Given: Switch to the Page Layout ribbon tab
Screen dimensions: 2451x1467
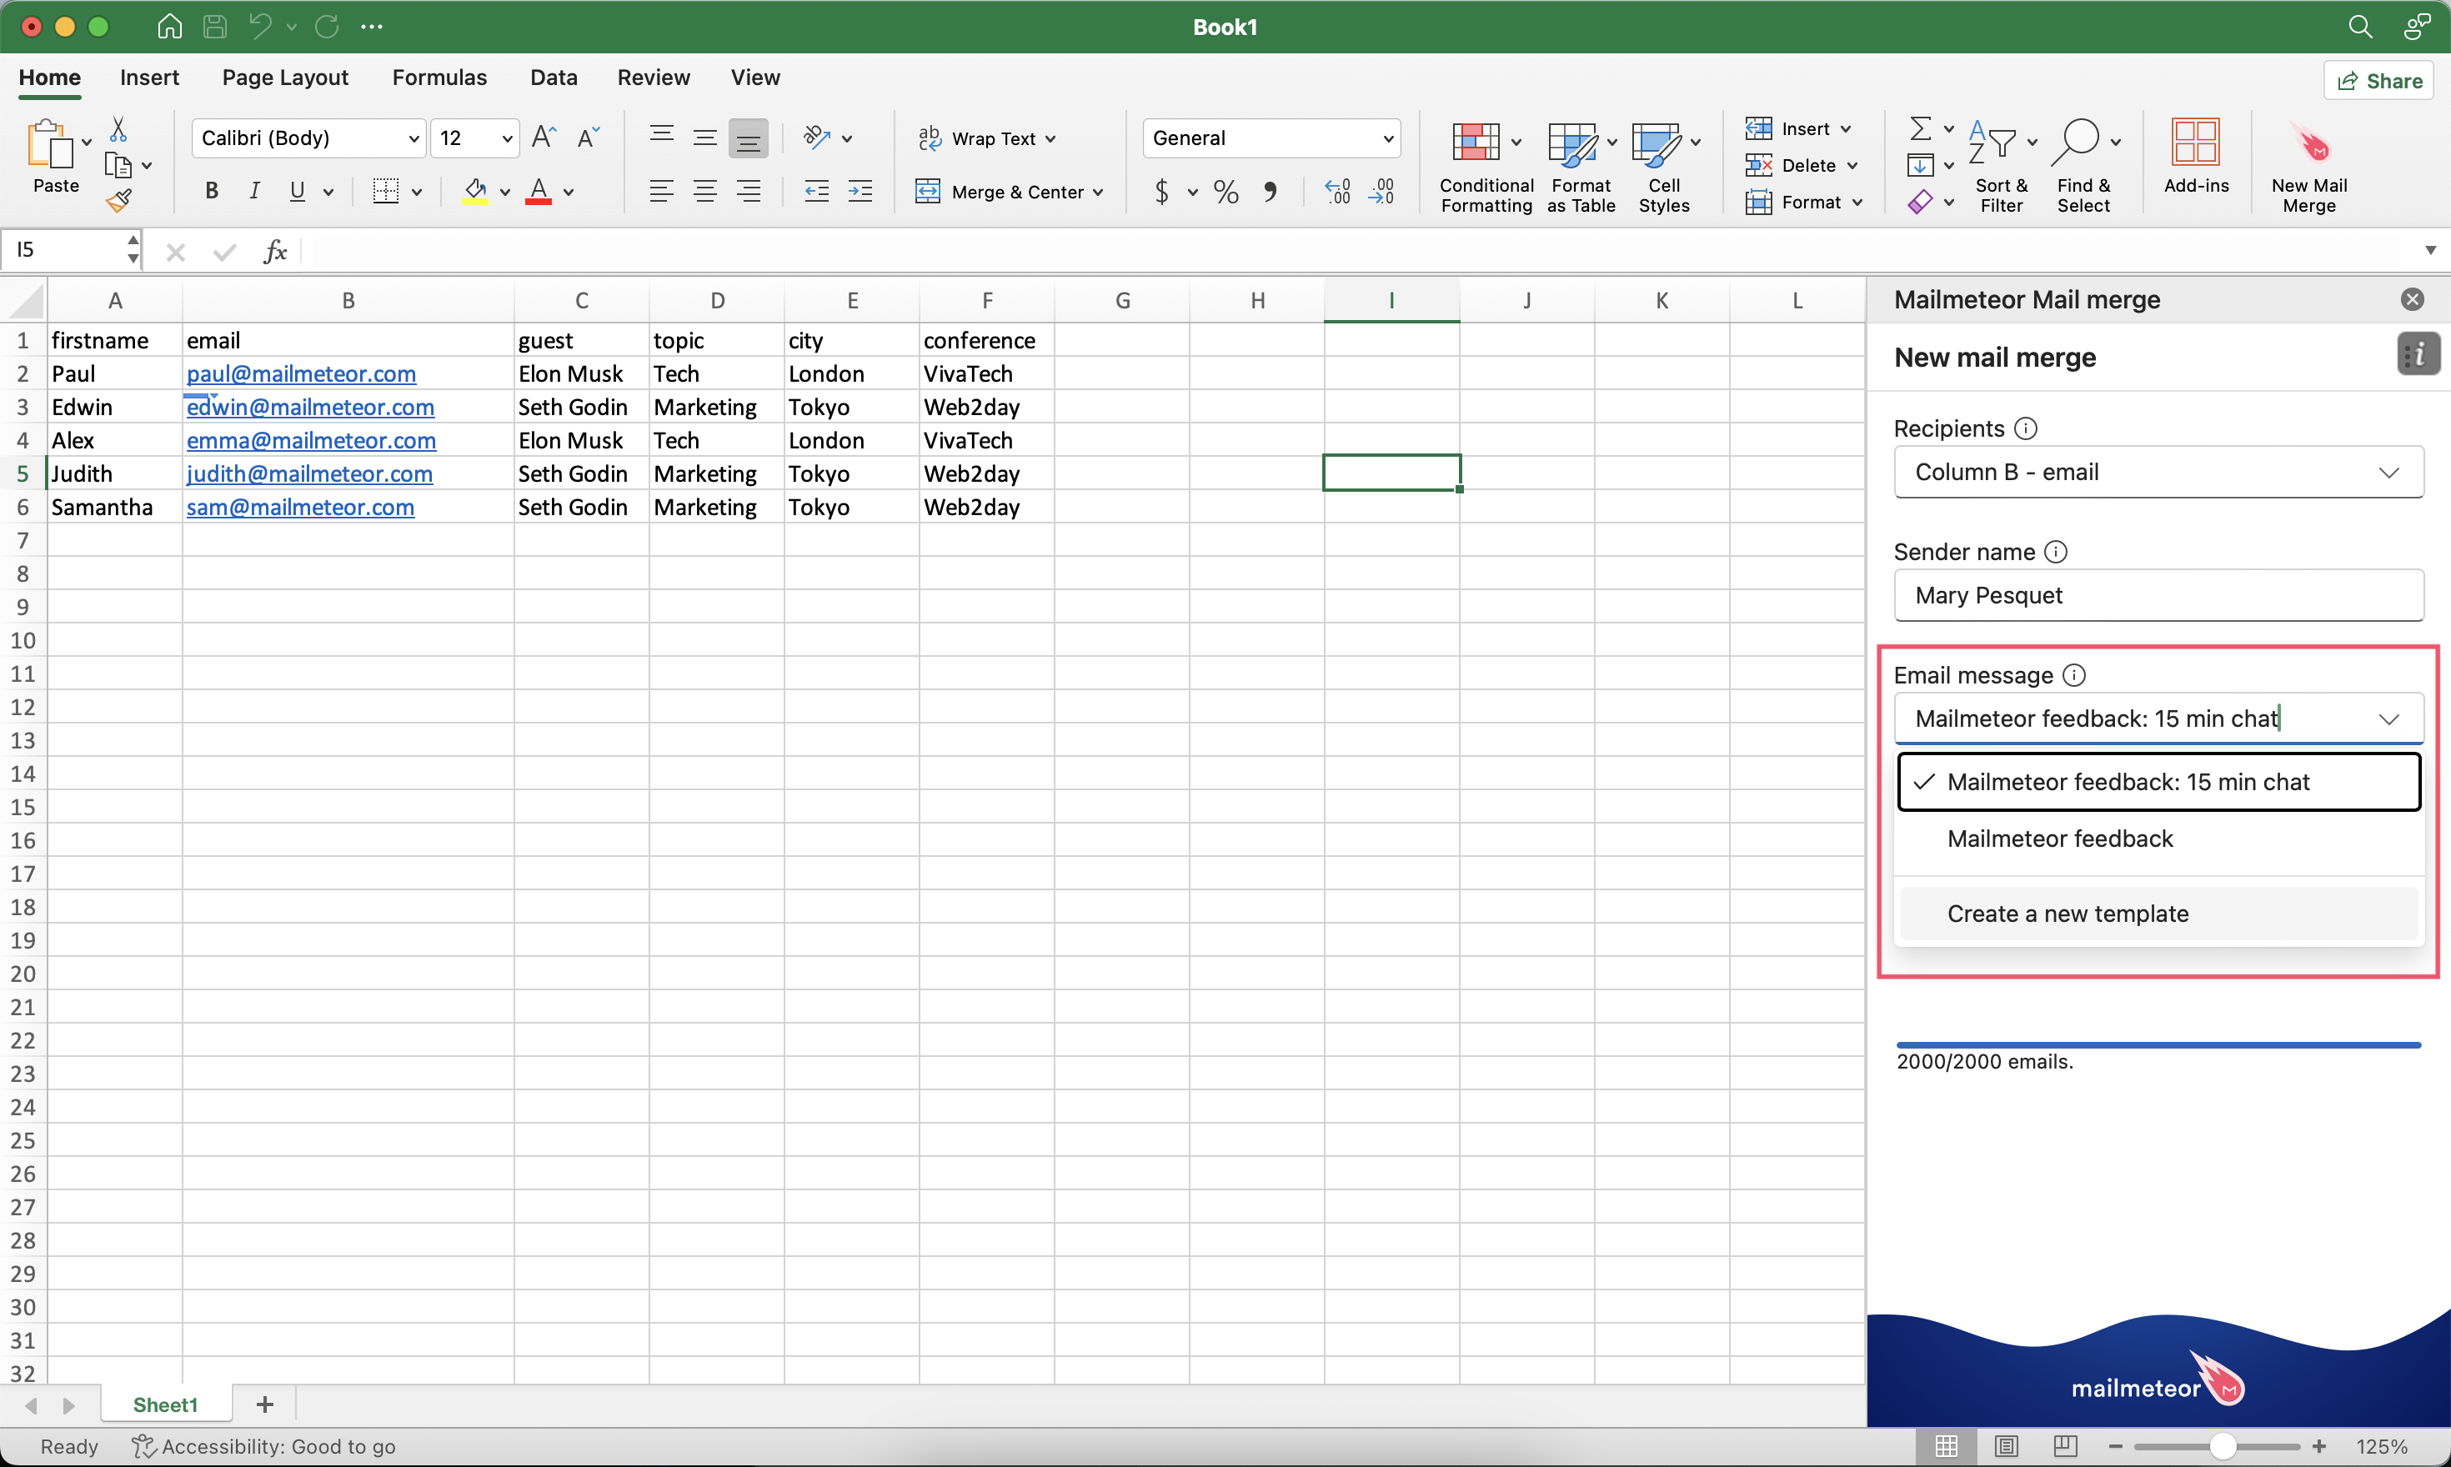Looking at the screenshot, I should [284, 77].
